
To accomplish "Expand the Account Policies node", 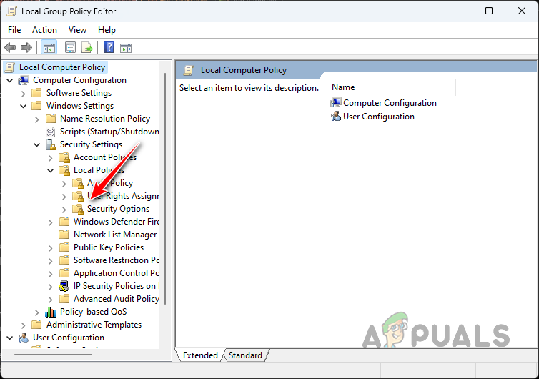I will coord(51,158).
